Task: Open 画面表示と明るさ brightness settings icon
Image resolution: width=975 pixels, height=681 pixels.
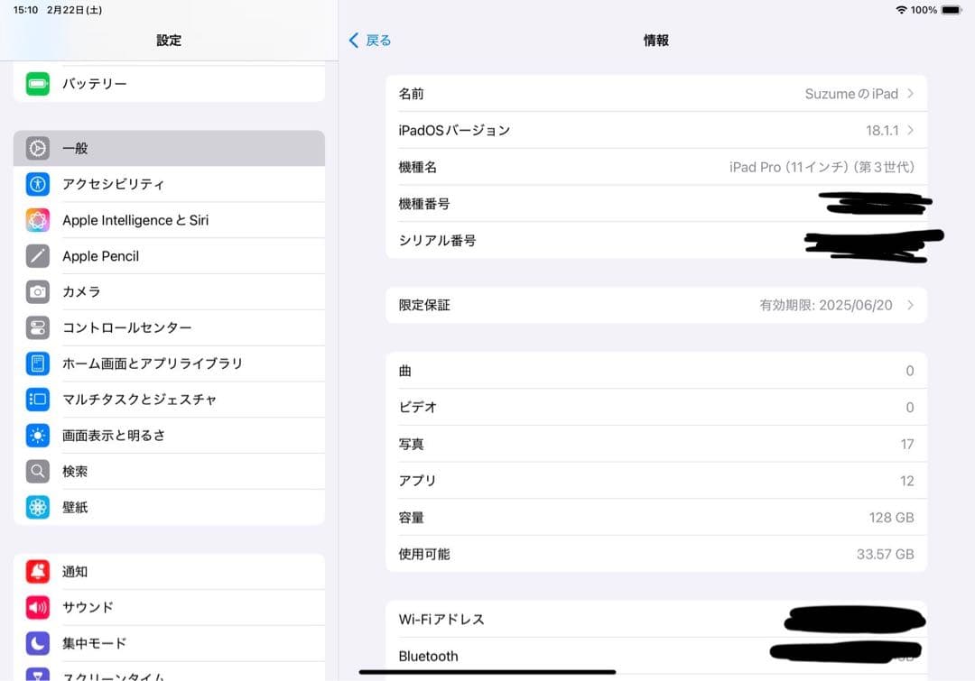Action: pos(37,435)
